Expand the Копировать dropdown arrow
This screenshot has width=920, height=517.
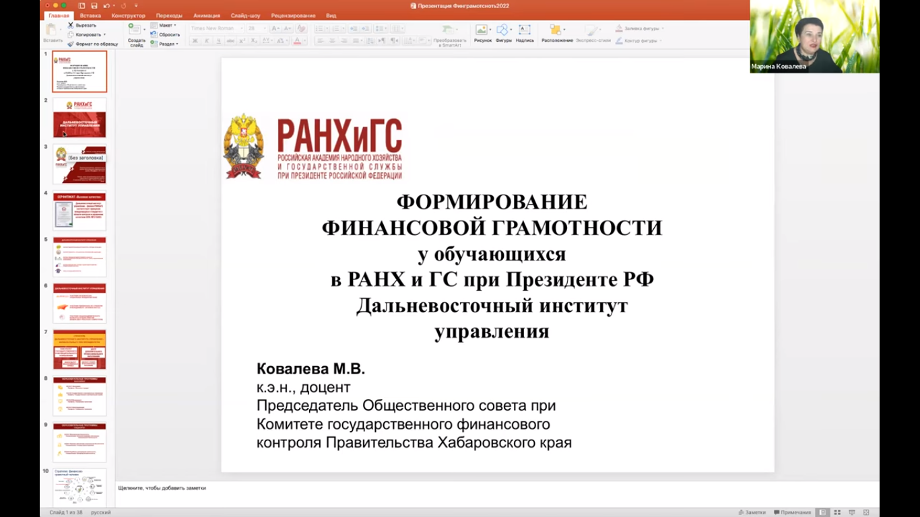[104, 34]
